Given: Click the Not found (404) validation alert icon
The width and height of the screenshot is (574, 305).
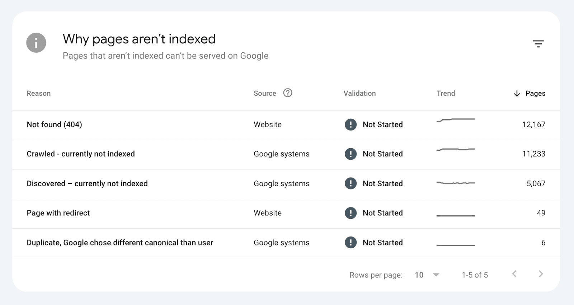Looking at the screenshot, I should tap(350, 125).
